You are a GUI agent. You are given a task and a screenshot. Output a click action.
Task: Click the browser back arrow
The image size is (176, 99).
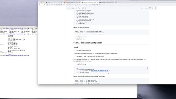[x=40, y=5]
